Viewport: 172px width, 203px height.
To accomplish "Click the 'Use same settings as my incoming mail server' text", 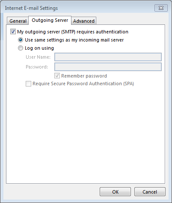I will [74, 40].
